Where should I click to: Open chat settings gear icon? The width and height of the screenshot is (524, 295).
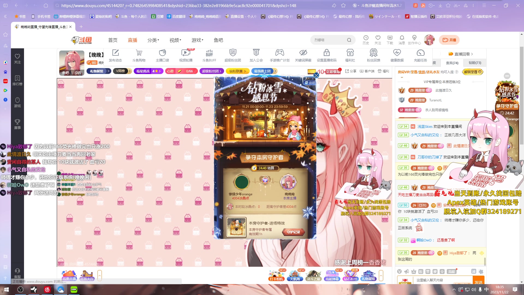[x=481, y=272]
